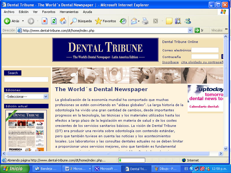Click the Search button in sidebar

point(13,73)
